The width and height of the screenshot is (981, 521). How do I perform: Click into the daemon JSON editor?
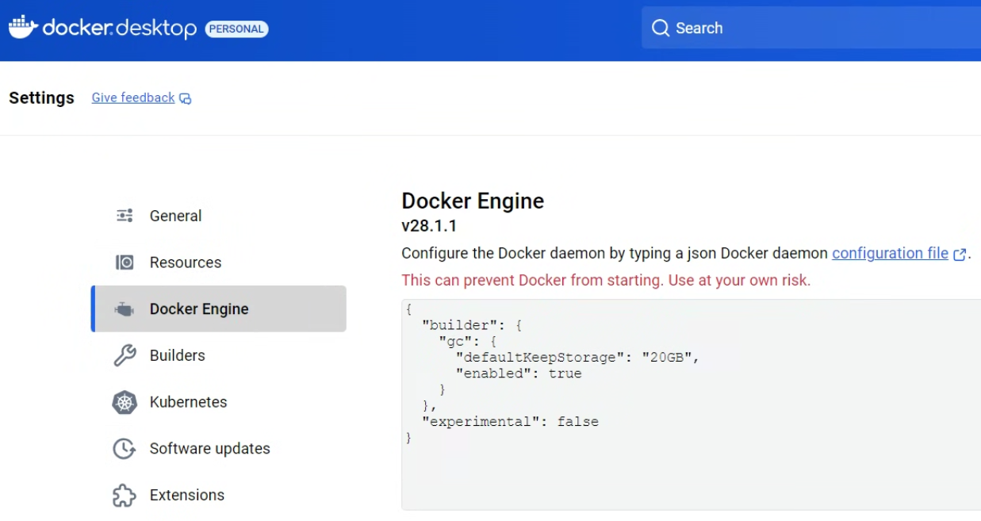(690, 468)
